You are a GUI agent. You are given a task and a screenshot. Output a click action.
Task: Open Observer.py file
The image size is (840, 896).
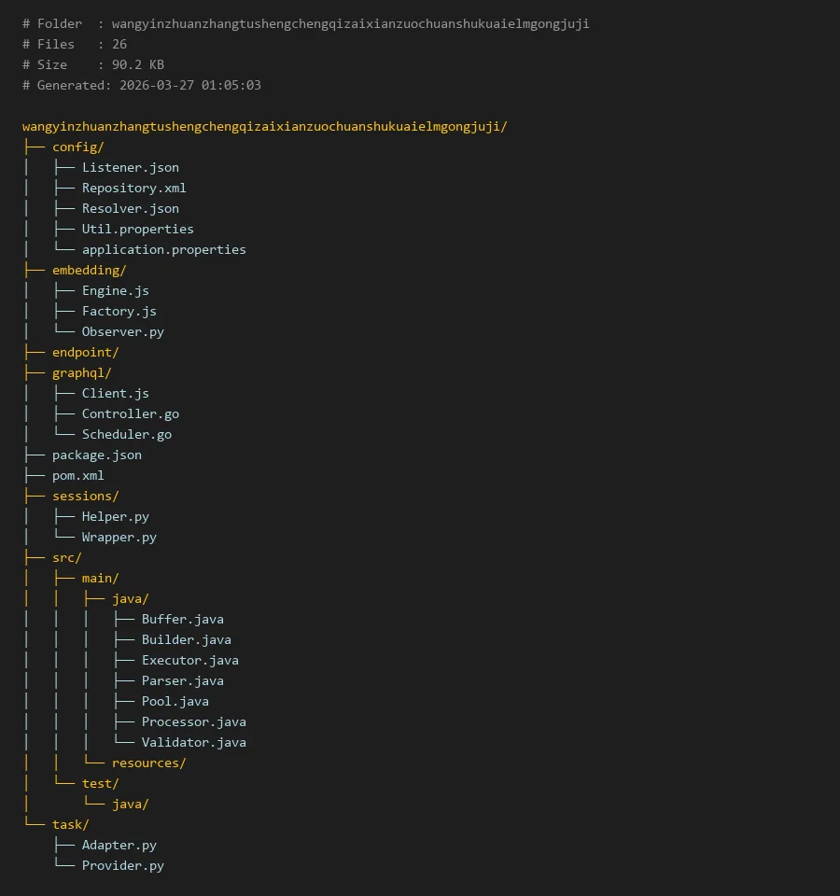122,331
